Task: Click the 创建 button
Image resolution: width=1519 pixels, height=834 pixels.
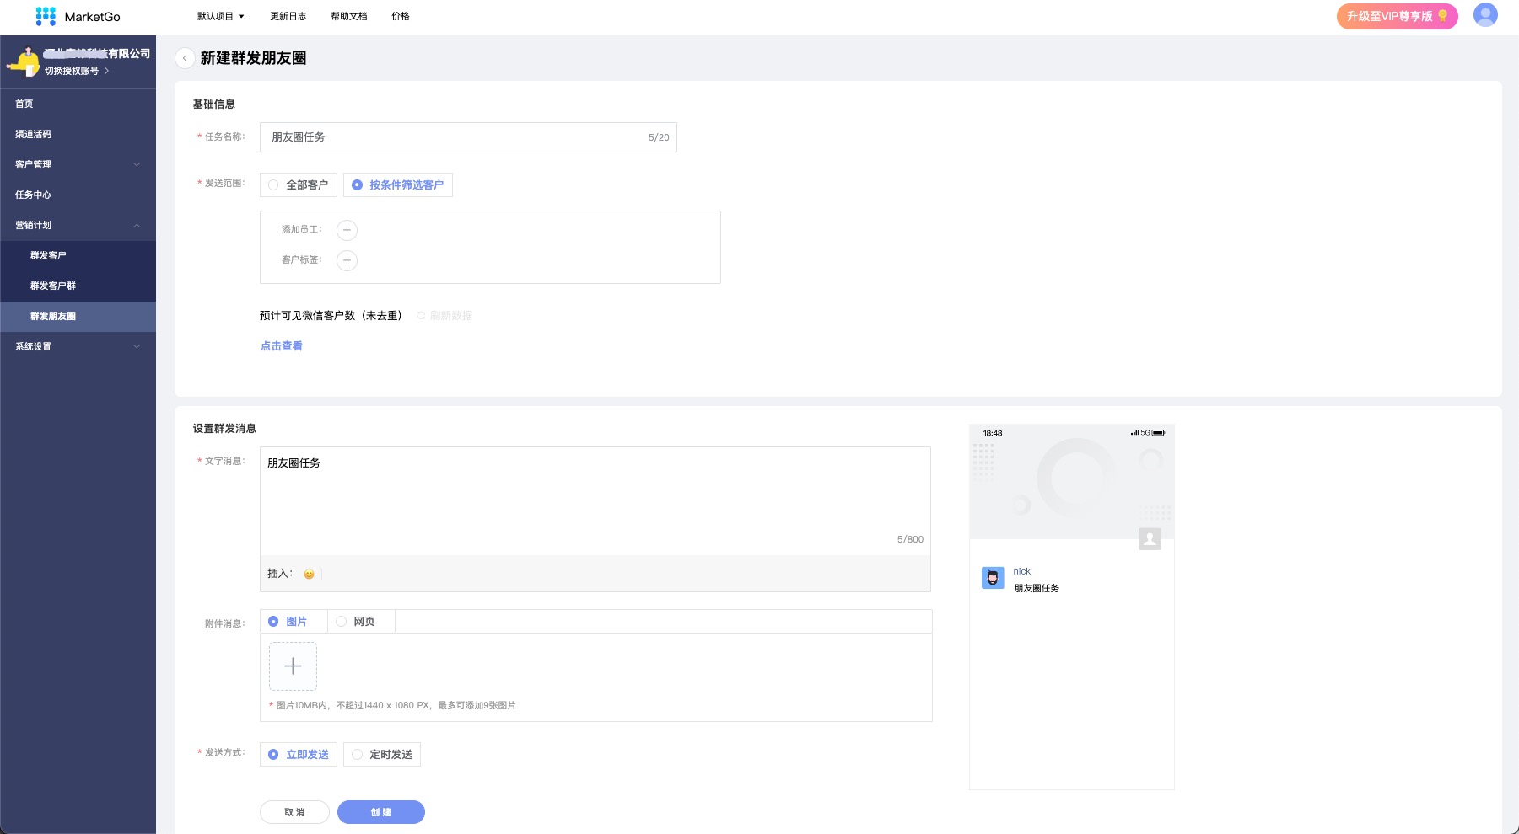Action: (x=380, y=812)
